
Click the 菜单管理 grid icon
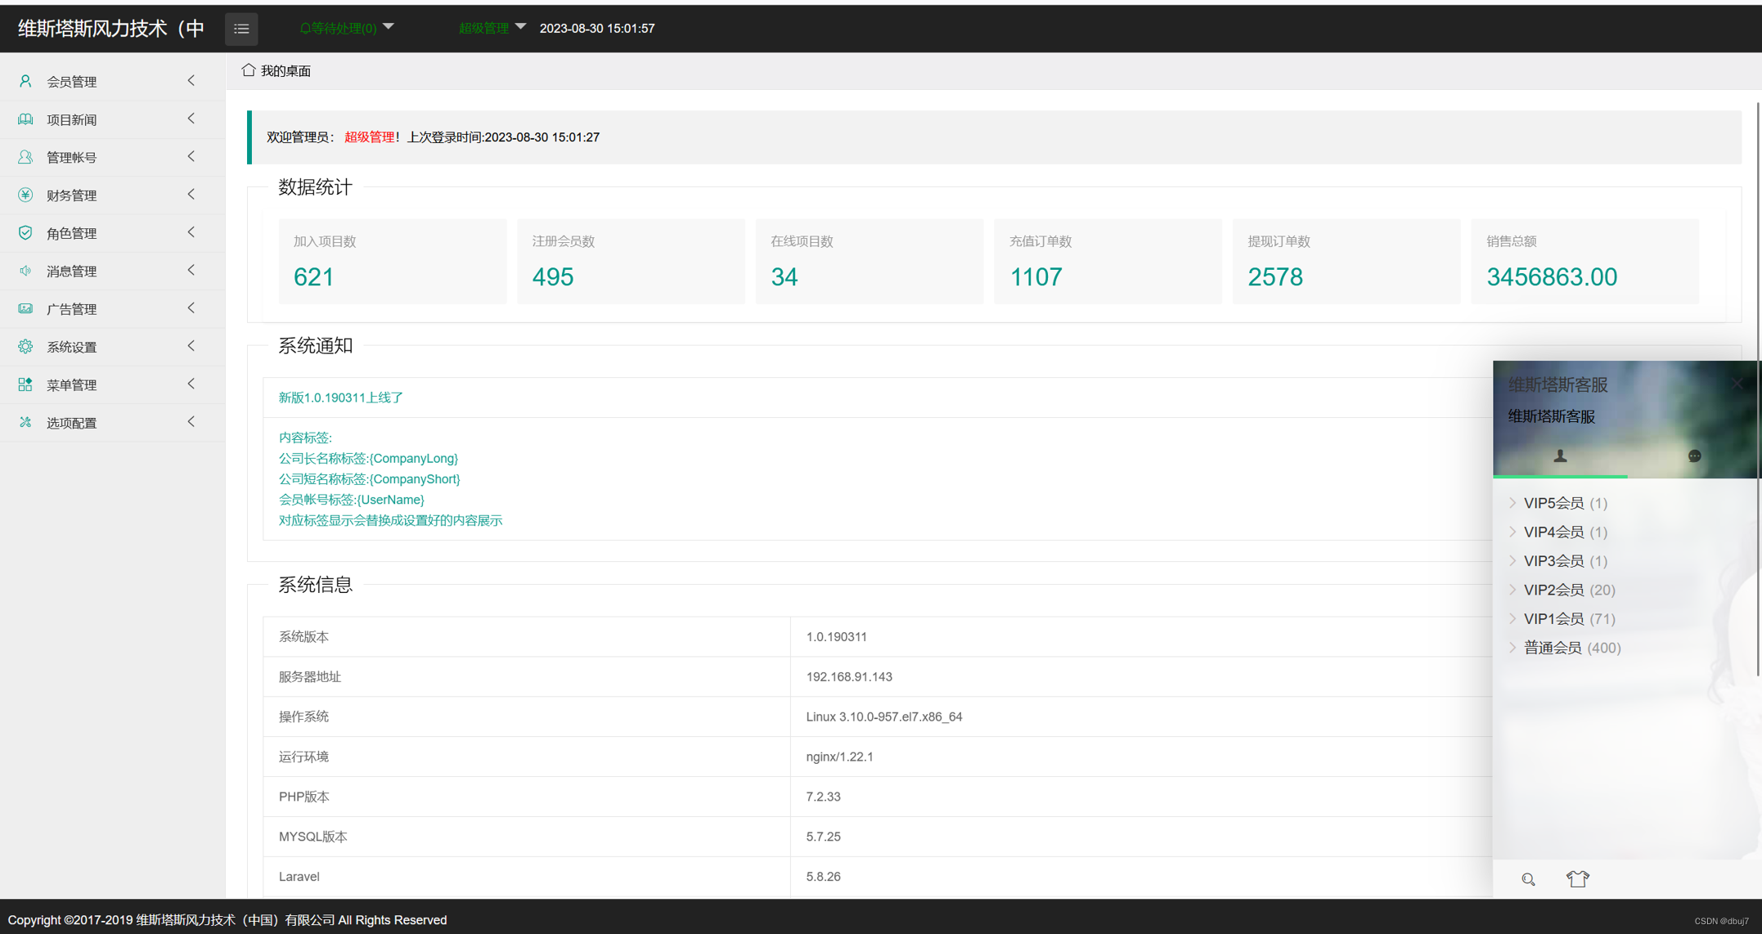pyautogui.click(x=25, y=384)
